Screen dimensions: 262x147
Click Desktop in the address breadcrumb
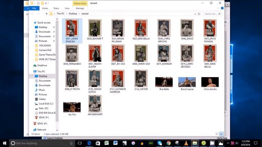coord(73,13)
